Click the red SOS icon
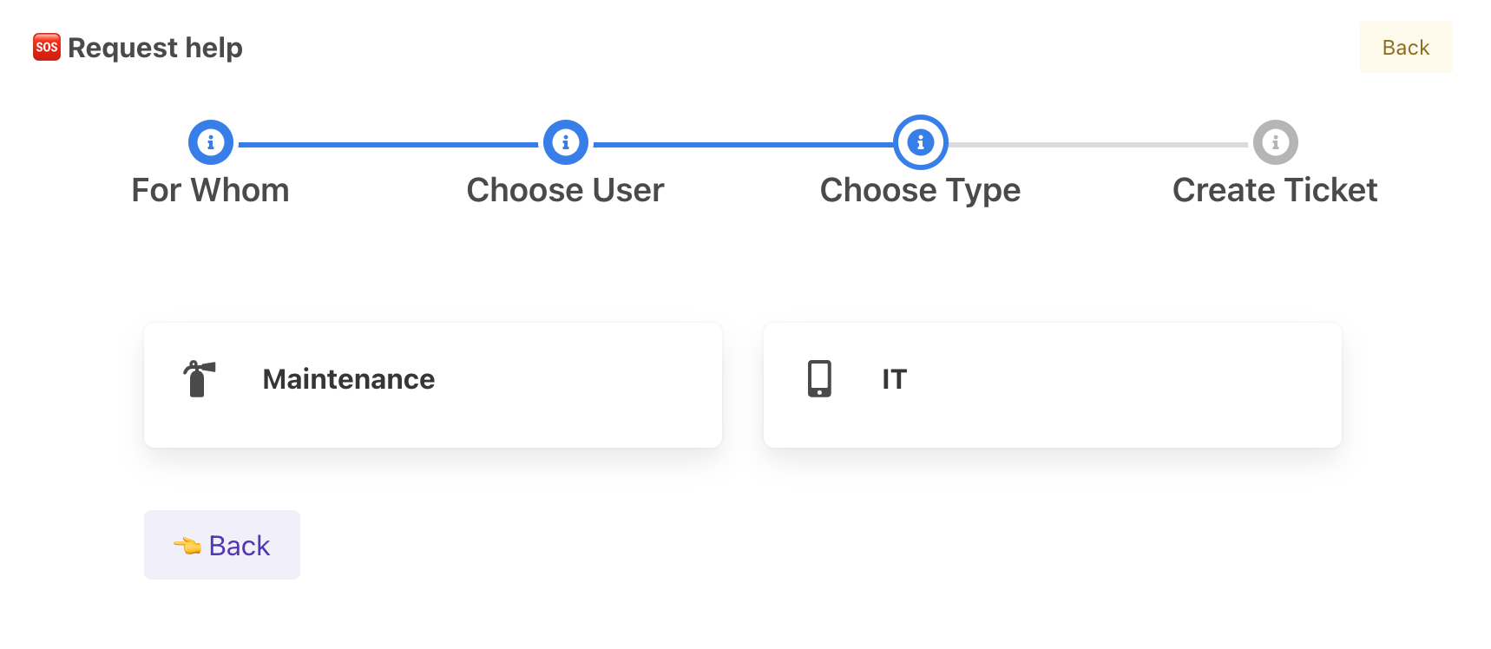The image size is (1491, 649). 47,47
